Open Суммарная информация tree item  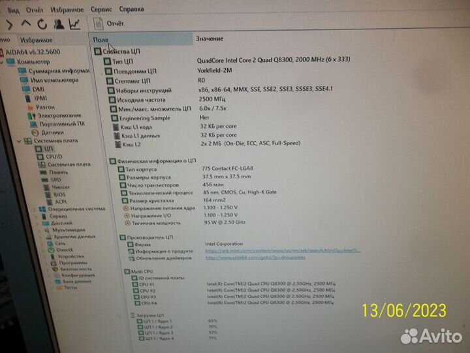(59, 71)
